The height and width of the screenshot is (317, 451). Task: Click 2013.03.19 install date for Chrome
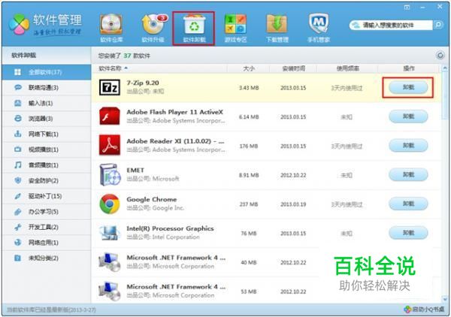pos(293,204)
